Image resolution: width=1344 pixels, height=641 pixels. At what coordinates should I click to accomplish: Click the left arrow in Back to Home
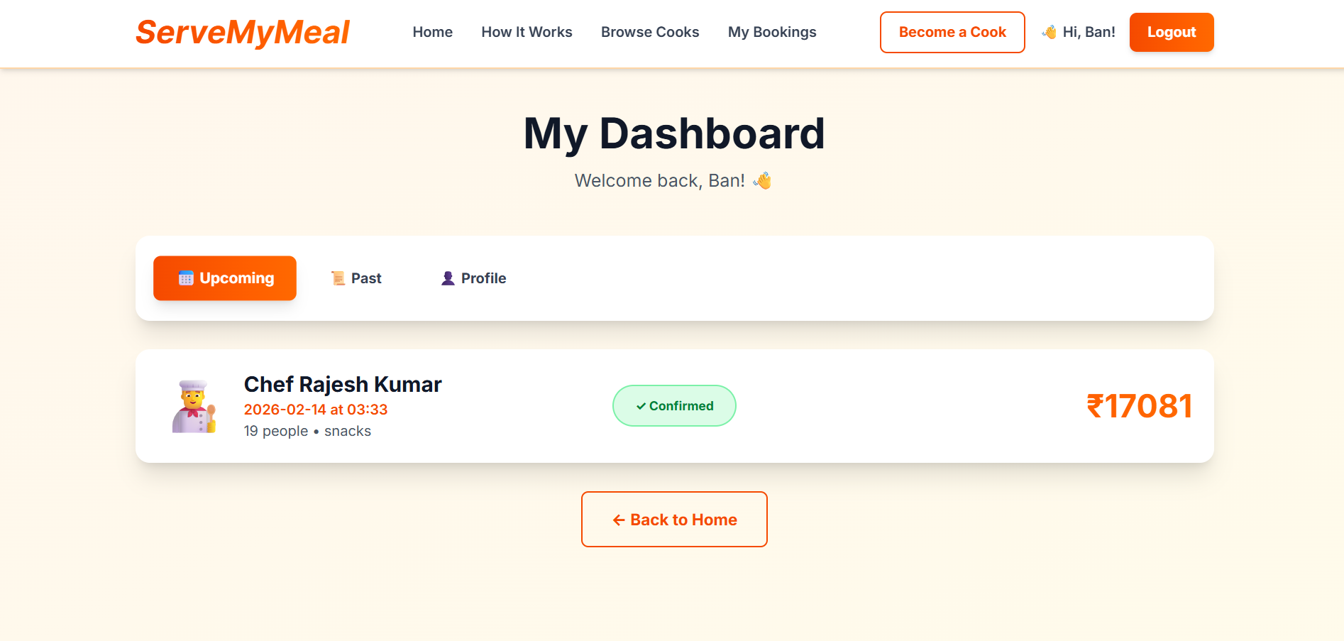point(617,519)
